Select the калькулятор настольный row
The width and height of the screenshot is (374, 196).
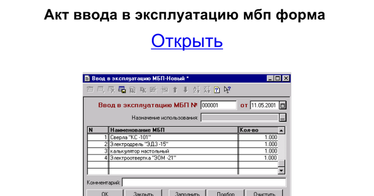(173, 151)
